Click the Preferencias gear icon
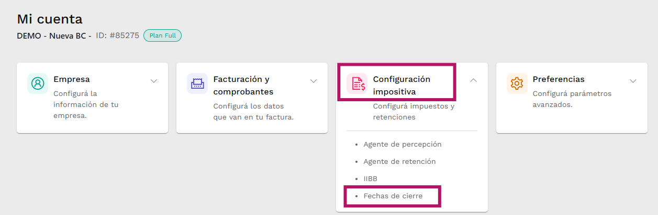Screen dimensions: 658x215 pos(517,83)
